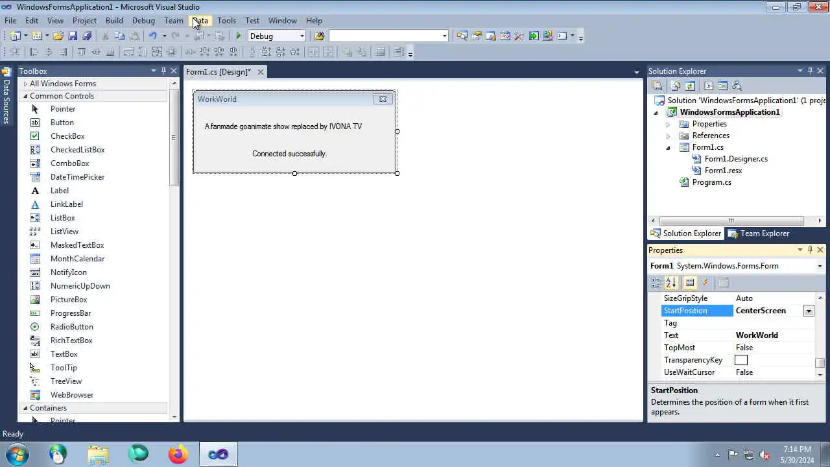Image resolution: width=830 pixels, height=467 pixels.
Task: Open Firefox from the Windows taskbar
Action: [178, 454]
